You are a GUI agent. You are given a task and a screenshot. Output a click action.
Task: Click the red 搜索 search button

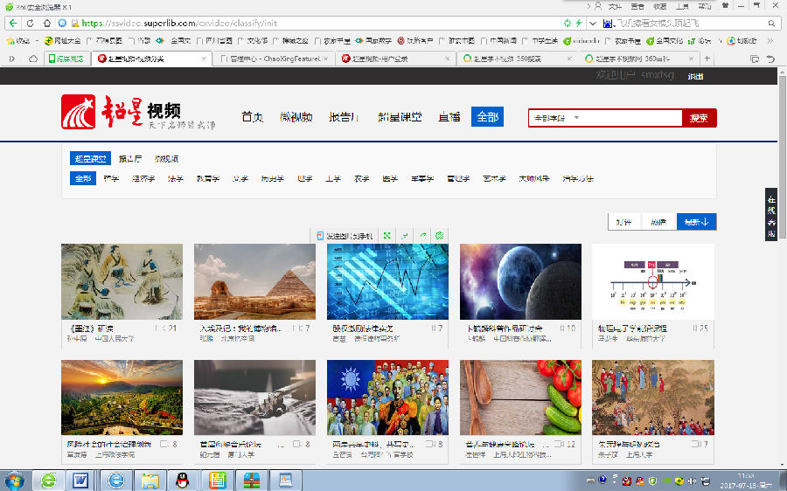tap(700, 118)
